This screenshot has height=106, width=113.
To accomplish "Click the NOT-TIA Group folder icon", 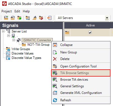I will pyautogui.click(x=24, y=45).
